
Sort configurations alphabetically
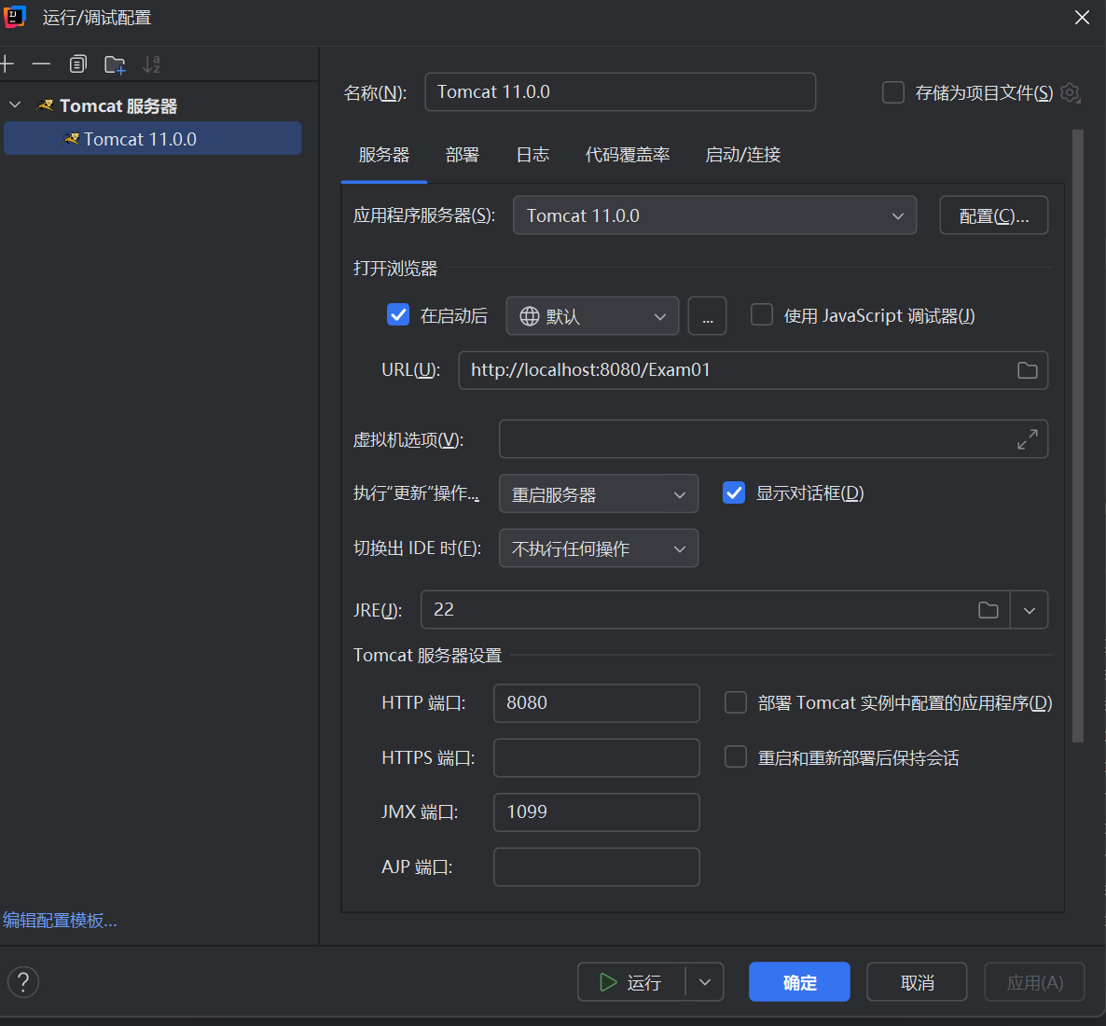click(151, 64)
